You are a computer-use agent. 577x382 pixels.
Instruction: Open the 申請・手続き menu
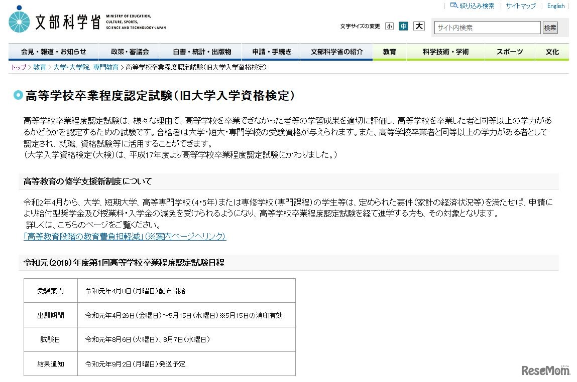(272, 52)
